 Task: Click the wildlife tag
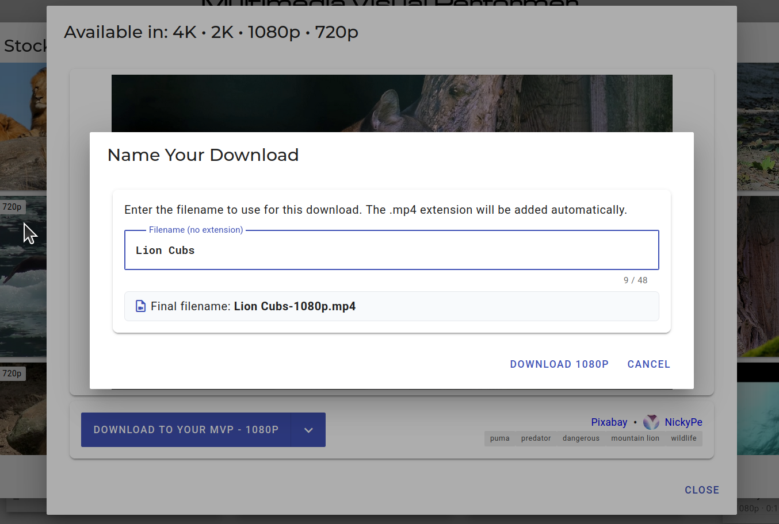click(x=683, y=438)
